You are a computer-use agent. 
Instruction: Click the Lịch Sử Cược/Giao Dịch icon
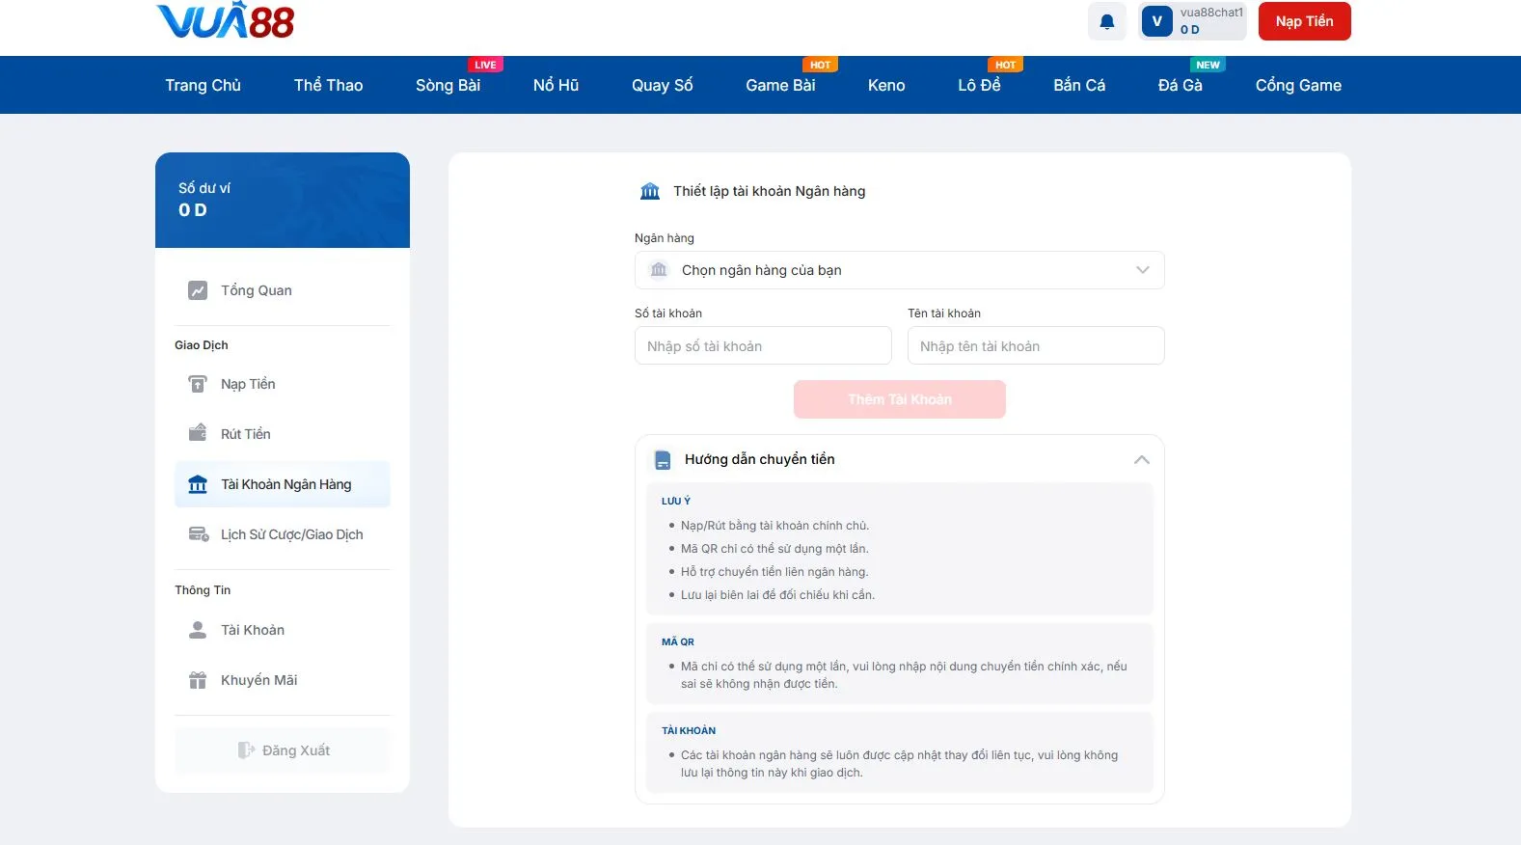click(x=199, y=534)
